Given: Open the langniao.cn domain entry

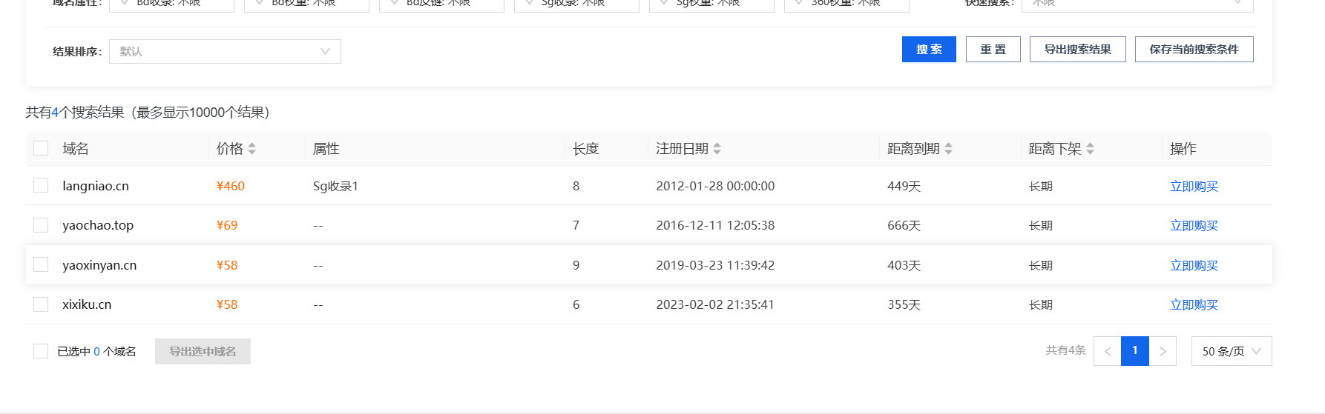Looking at the screenshot, I should pos(96,186).
